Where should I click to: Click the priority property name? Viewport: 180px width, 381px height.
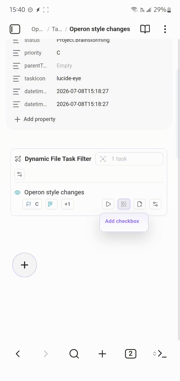[33, 53]
